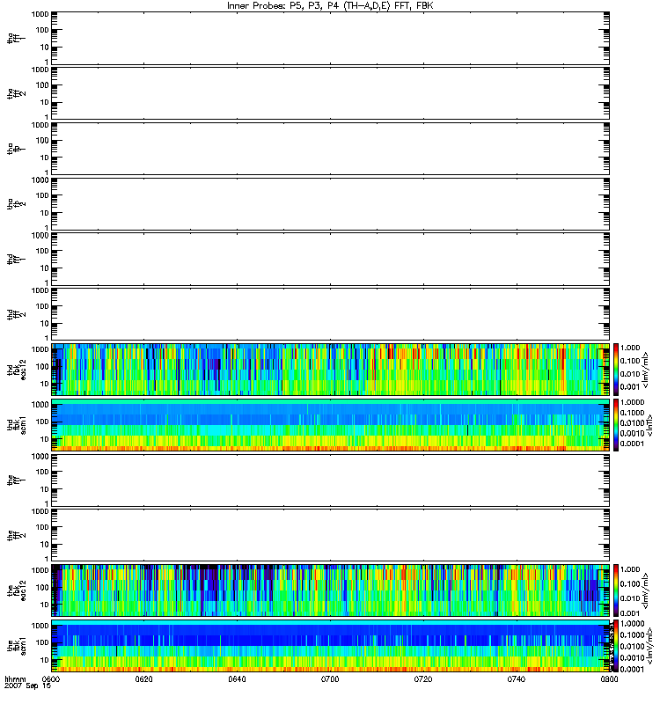Click the thd fbk scm1 spectrogram panel
This screenshot has height=704, width=660.
pos(331,425)
